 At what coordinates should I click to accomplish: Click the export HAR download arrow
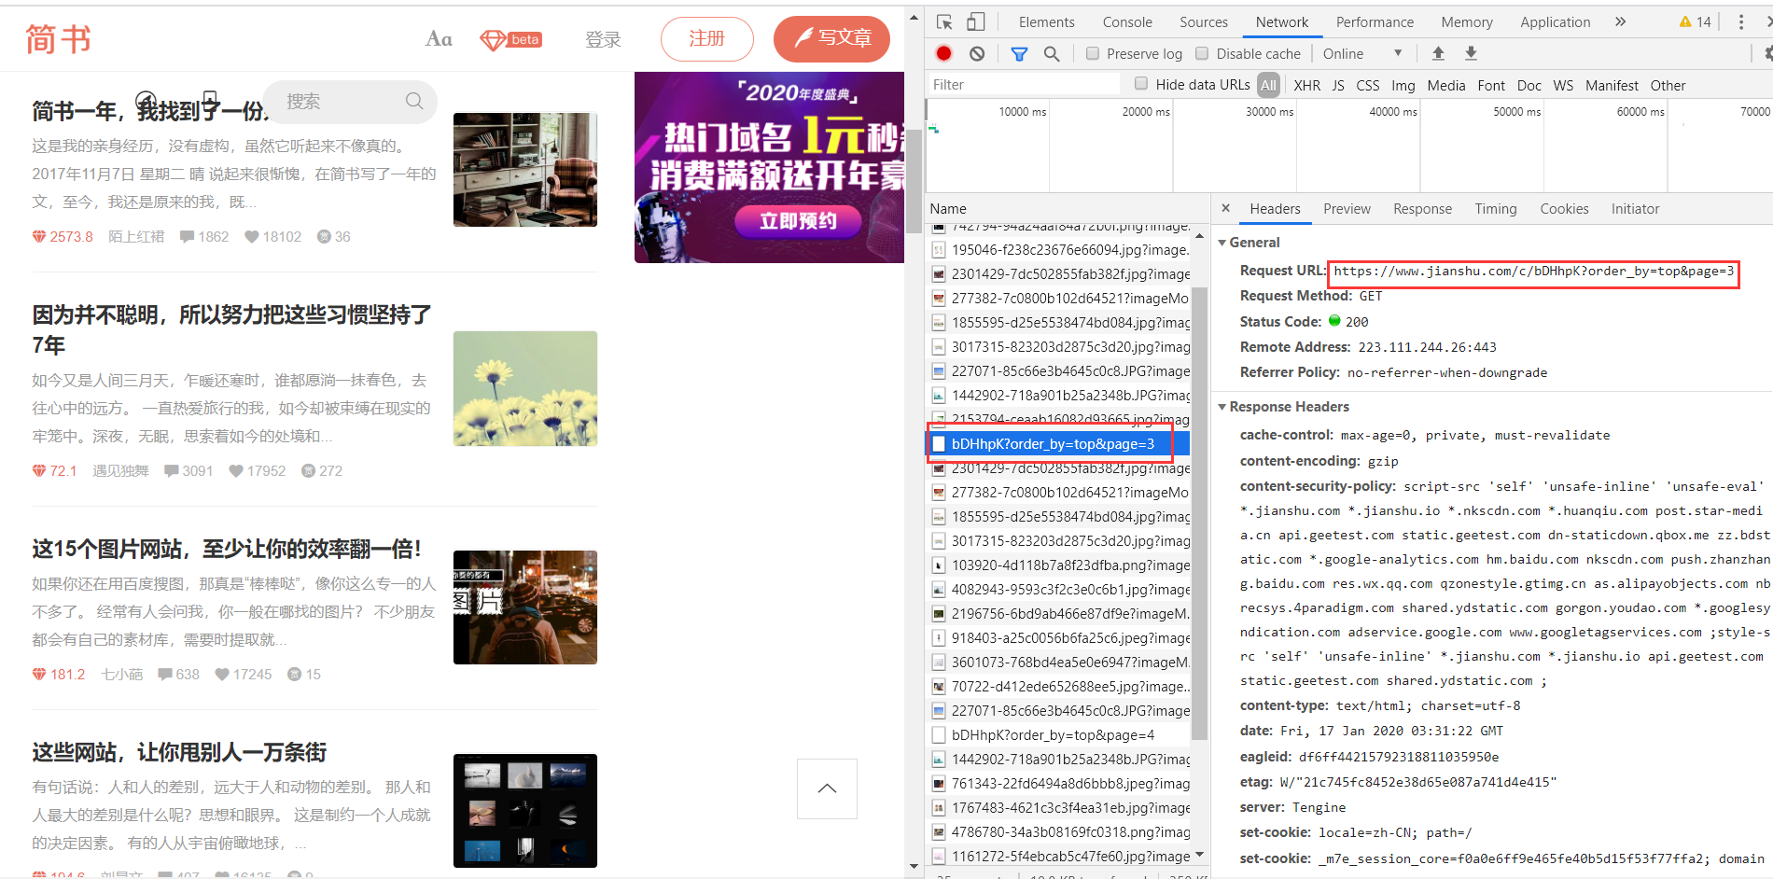pyautogui.click(x=1471, y=53)
